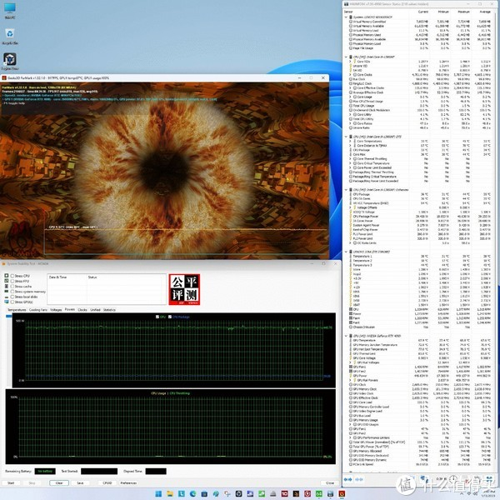
Task: Click the HWiNFO64 title bar icon
Action: [x=346, y=3]
